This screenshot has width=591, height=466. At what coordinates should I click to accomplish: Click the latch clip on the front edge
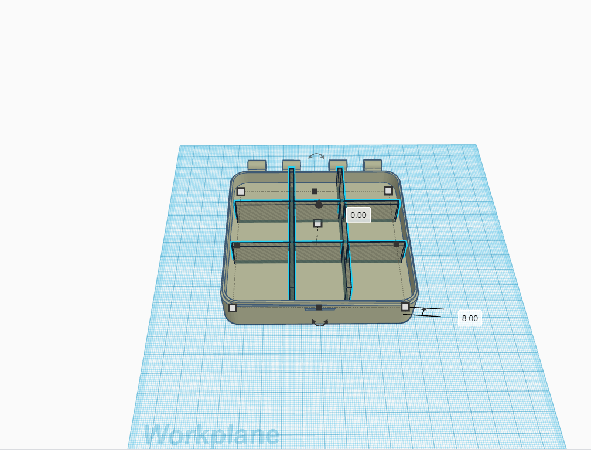coord(327,310)
